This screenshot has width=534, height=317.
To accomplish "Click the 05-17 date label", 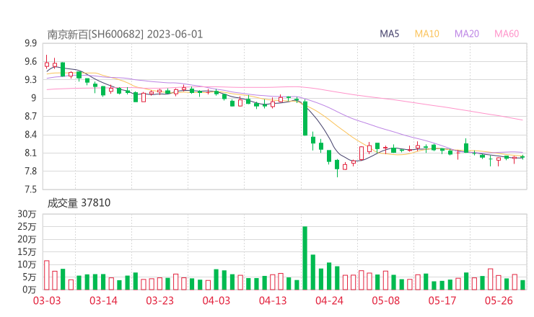I will (x=442, y=300).
